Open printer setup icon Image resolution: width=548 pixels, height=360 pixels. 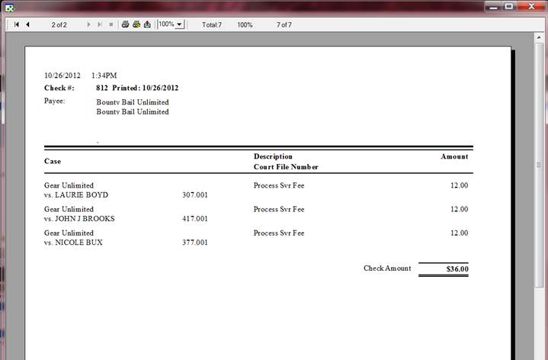click(x=136, y=24)
